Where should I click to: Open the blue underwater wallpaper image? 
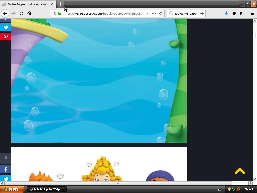(99, 81)
